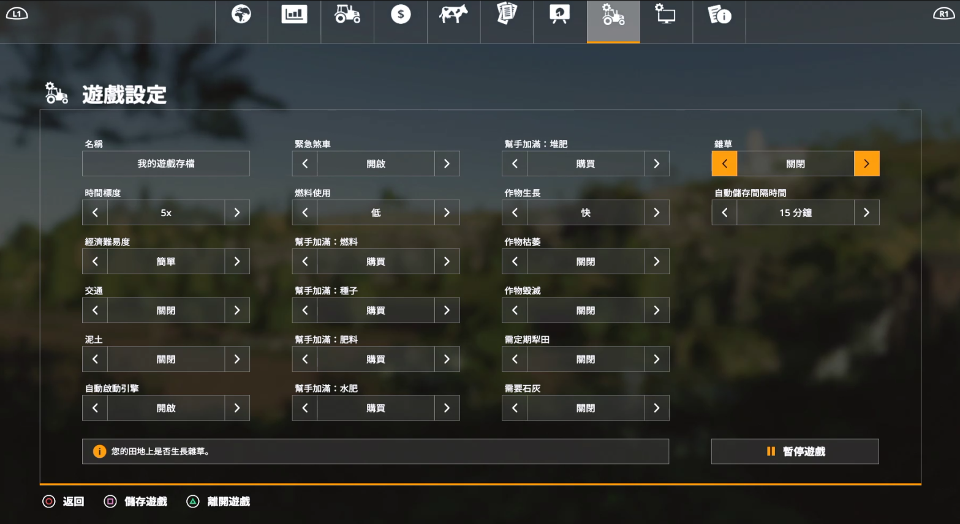960x524 pixels.
Task: Click the 暫停遊戲 pause button
Action: click(x=795, y=451)
